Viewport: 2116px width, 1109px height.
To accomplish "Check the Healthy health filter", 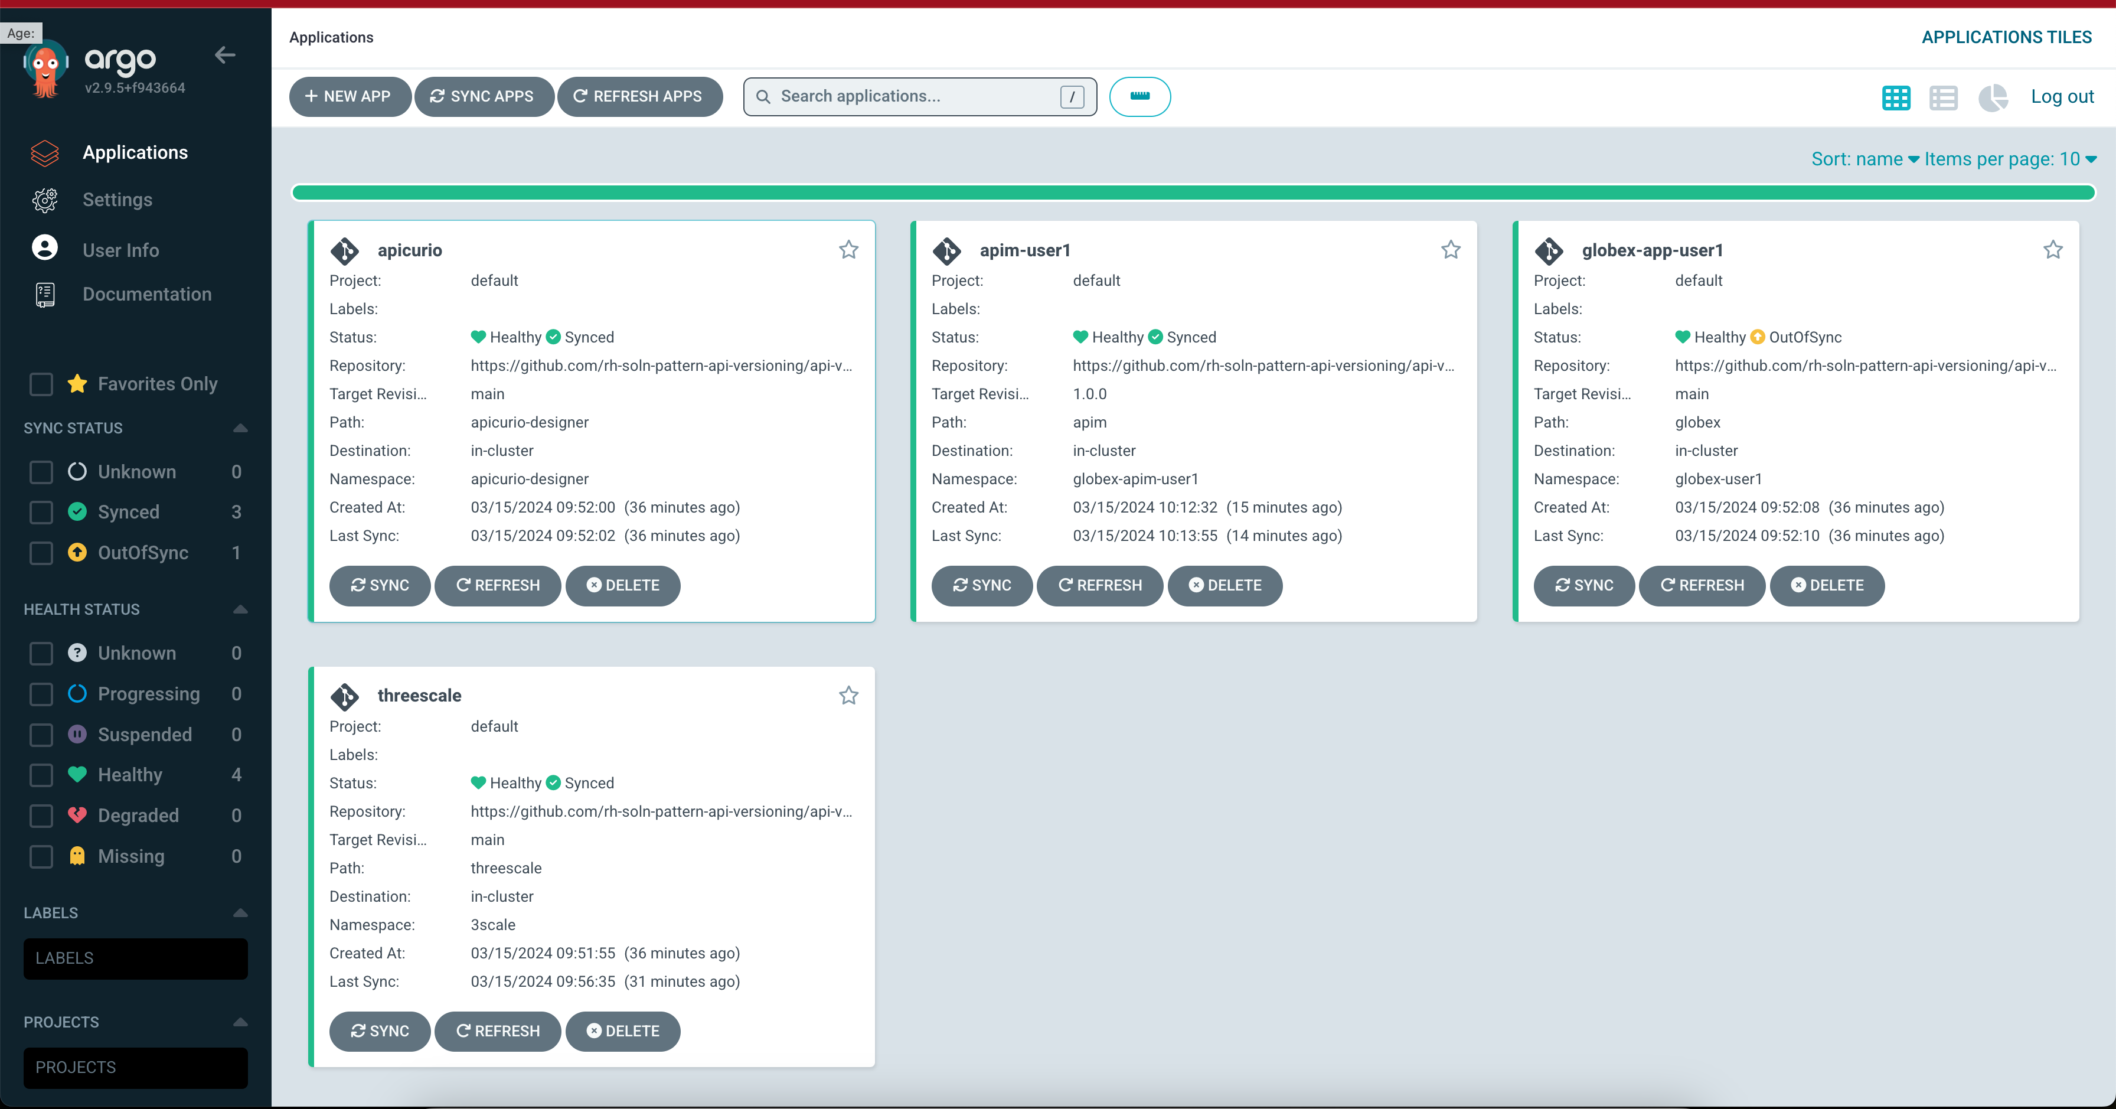I will [x=41, y=775].
